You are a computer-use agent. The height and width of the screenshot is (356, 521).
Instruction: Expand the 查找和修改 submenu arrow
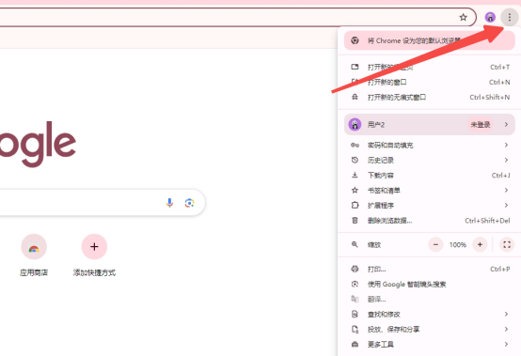coord(506,314)
